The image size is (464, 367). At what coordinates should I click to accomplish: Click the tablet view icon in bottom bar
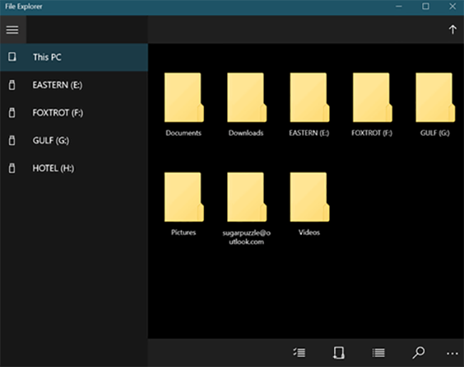pos(339,353)
